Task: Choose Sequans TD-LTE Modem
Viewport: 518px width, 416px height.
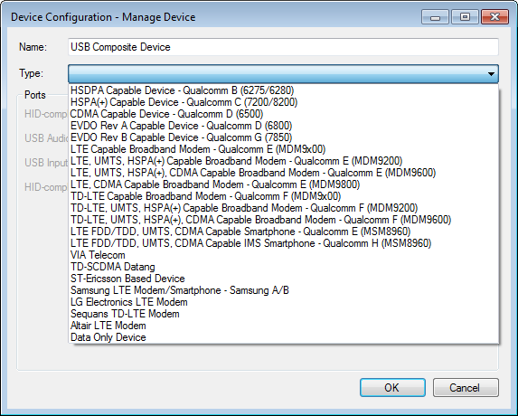Action: [x=284, y=314]
